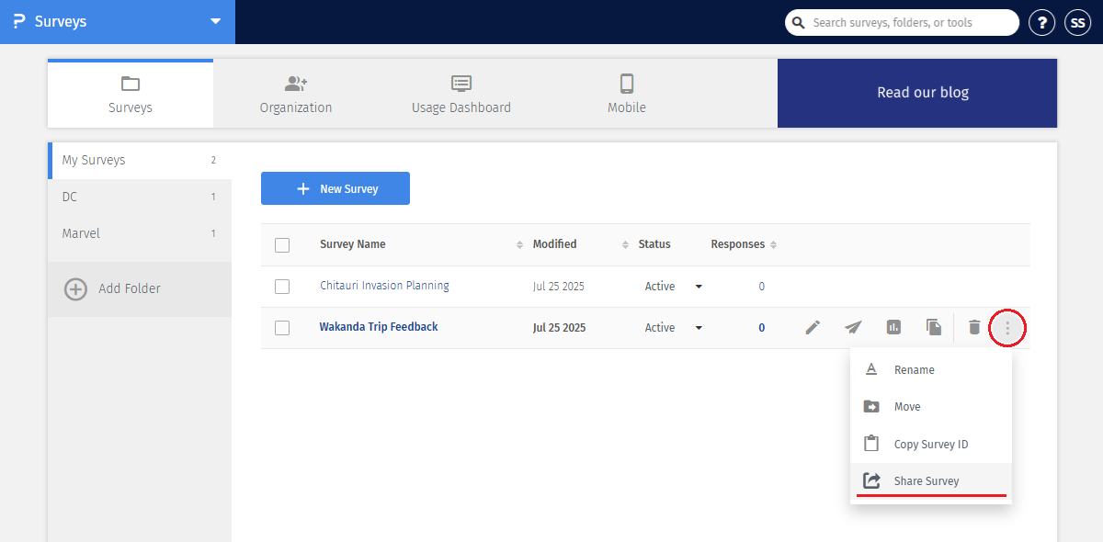The image size is (1103, 542).
Task: Click the Status column header
Action: (654, 244)
